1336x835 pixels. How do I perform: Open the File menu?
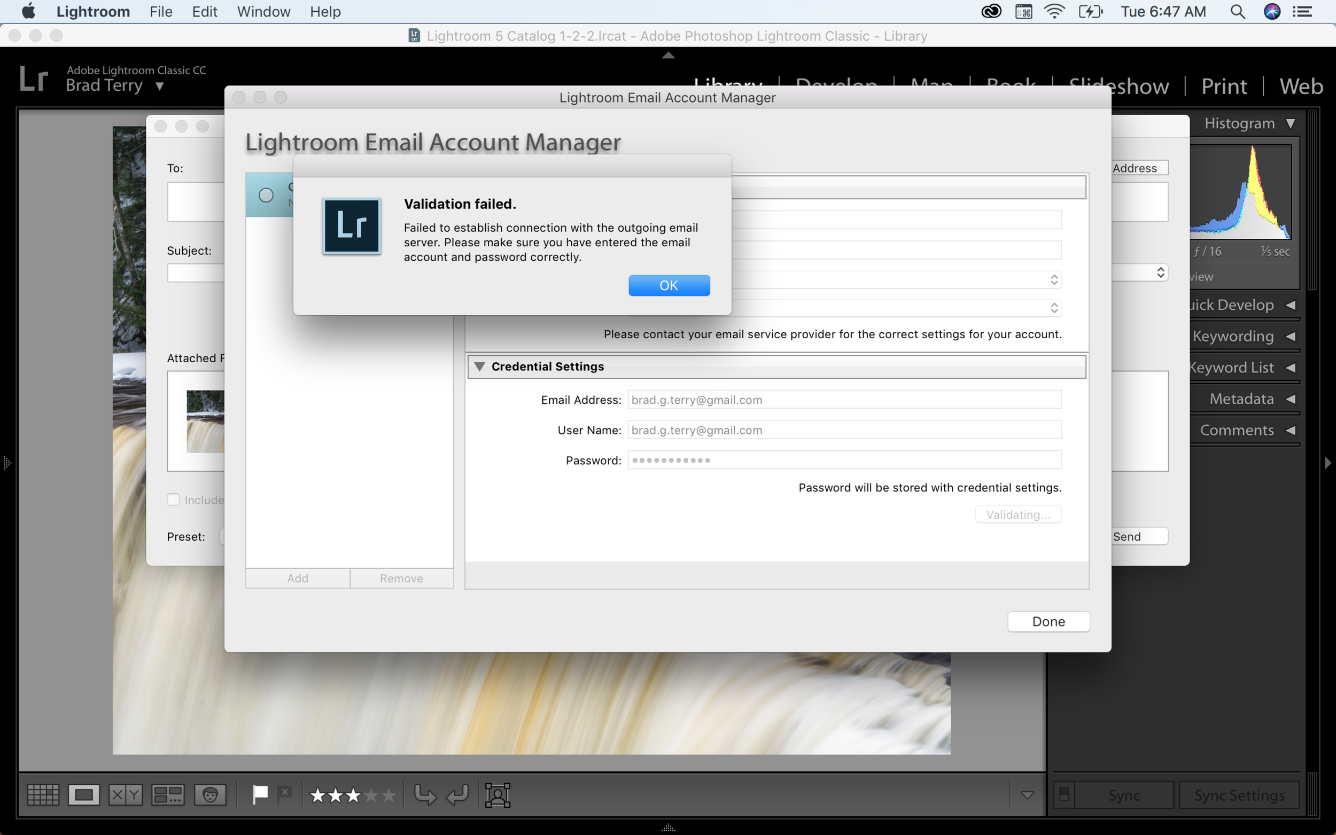point(161,11)
